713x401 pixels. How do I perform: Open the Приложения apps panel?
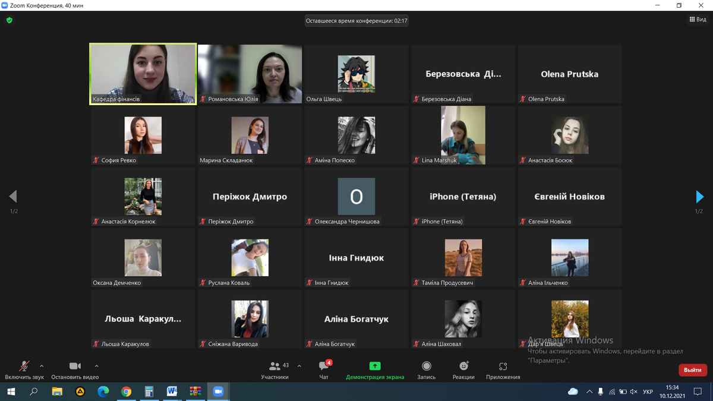[x=503, y=370]
